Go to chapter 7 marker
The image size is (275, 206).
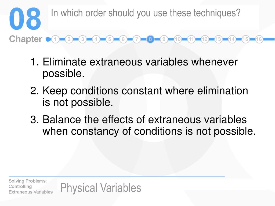tap(137, 39)
